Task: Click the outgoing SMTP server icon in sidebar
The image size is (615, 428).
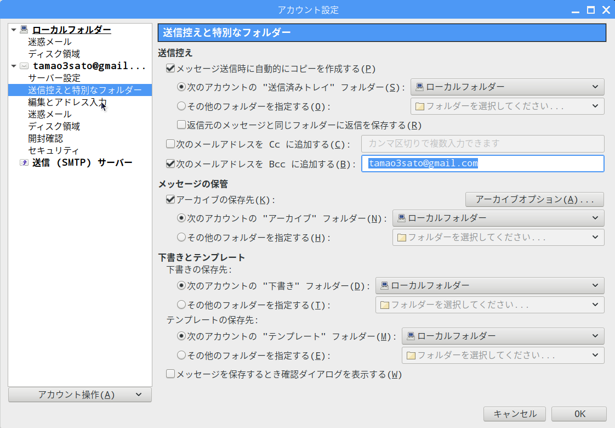Action: (24, 162)
